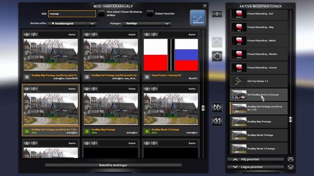Select Poland Rebuilding - Assets in active list

[x=259, y=67]
